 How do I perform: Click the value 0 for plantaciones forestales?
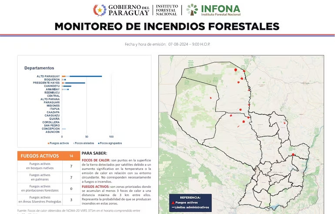71,189
